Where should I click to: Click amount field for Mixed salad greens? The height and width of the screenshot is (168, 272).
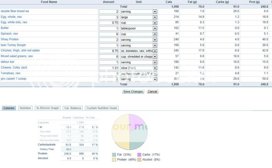(109, 57)
